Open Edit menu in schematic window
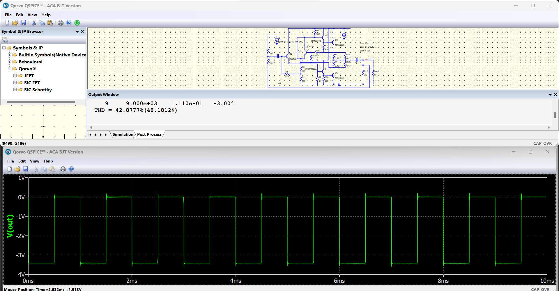This screenshot has width=559, height=291. pos(20,15)
